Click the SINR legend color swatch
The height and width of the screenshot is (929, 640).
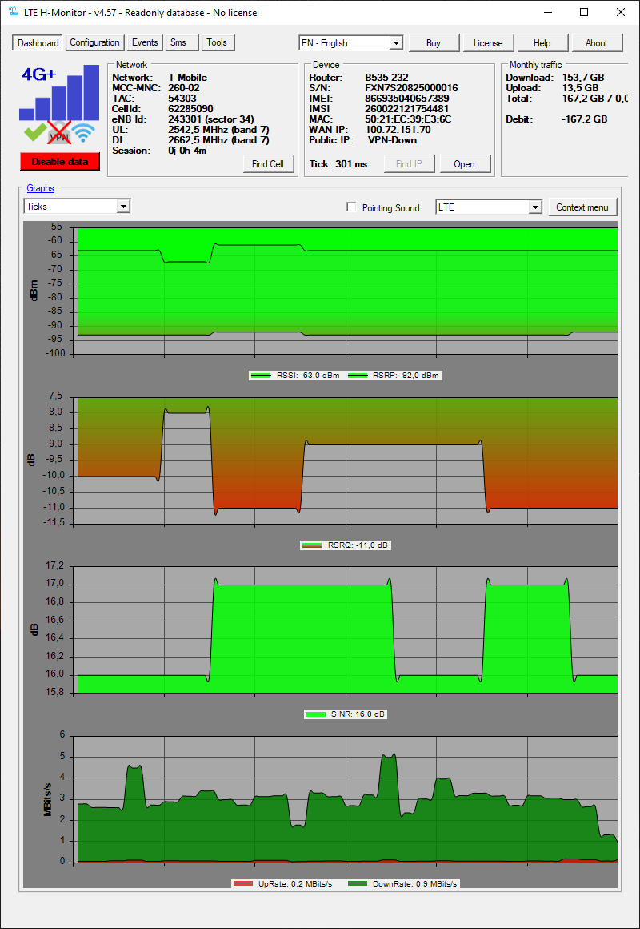click(x=314, y=714)
